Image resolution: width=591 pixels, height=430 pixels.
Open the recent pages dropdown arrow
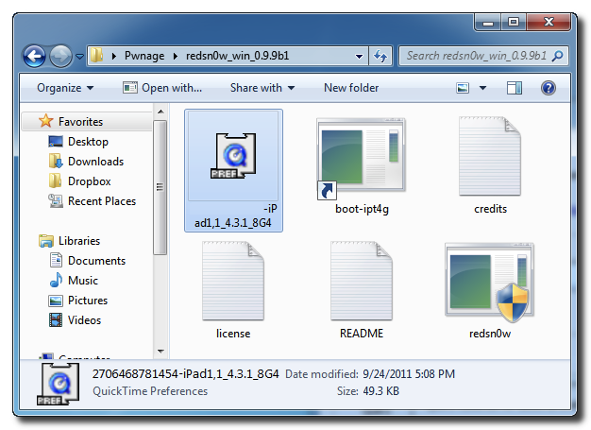click(79, 57)
